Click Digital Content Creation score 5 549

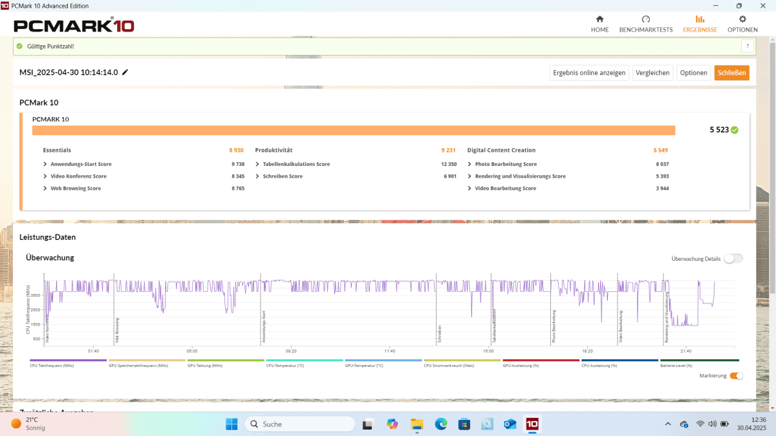point(661,150)
